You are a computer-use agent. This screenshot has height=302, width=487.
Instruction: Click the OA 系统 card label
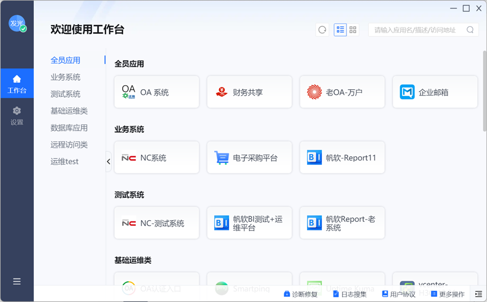pyautogui.click(x=154, y=92)
